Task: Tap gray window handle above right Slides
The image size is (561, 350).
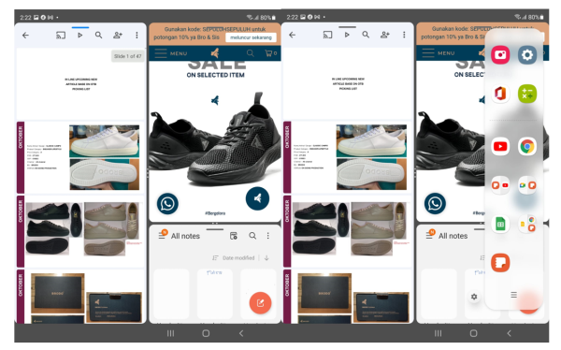Action: 348,27
